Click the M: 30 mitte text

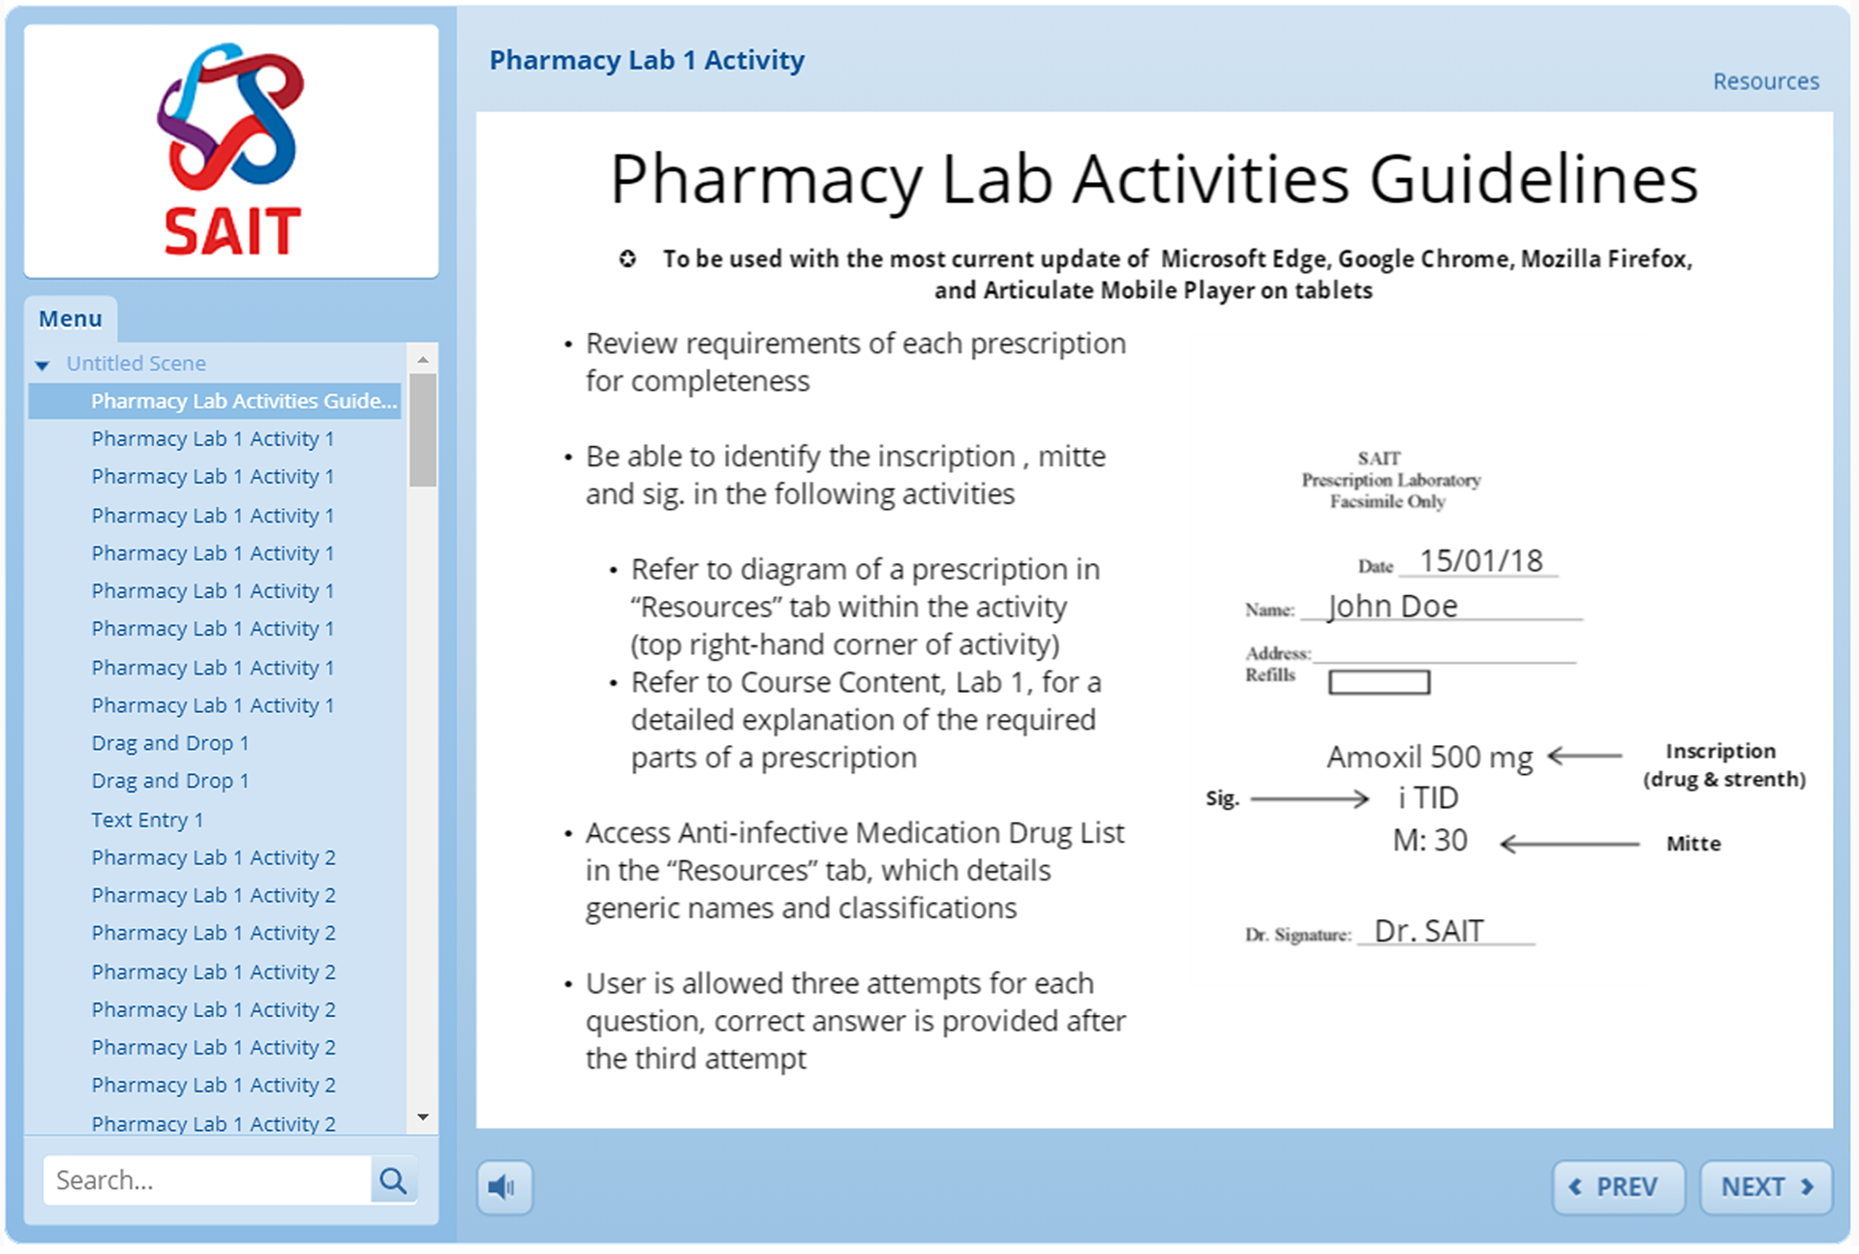[1429, 841]
